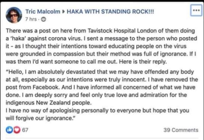204x140 pixels.
Task: Click the line mentioning Tavistock Hospital London
Action: click(100, 31)
